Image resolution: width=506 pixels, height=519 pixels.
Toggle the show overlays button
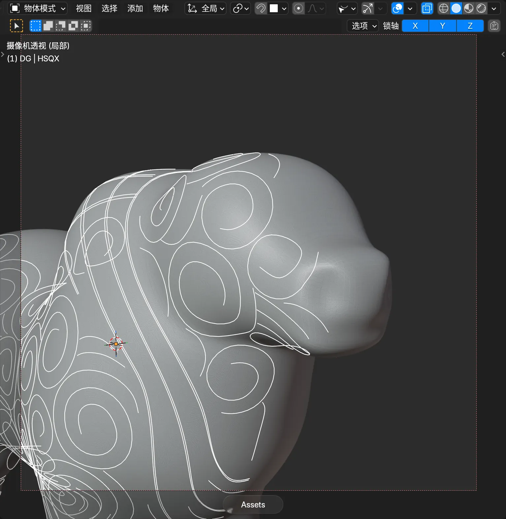click(397, 8)
